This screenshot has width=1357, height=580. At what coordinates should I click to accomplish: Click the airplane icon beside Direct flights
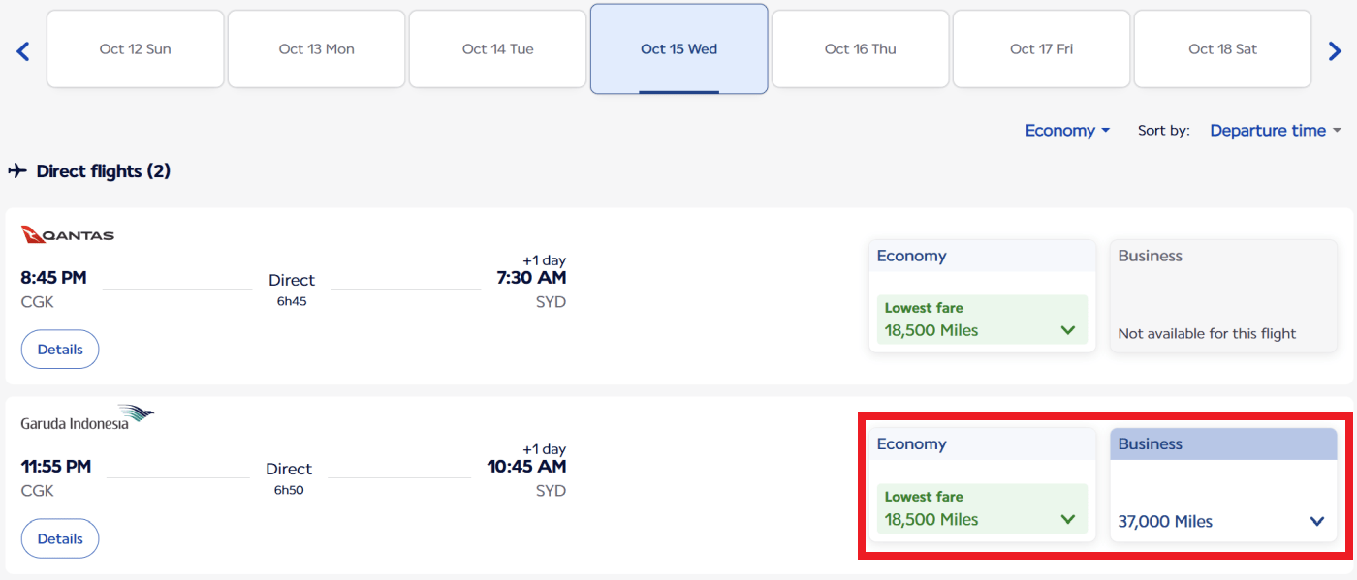click(17, 171)
